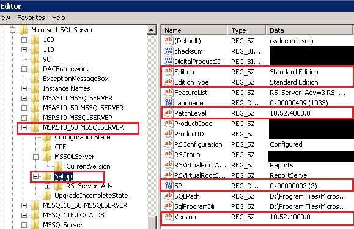Click the Language DWORD value icon
The width and height of the screenshot is (354, 229).
point(168,102)
